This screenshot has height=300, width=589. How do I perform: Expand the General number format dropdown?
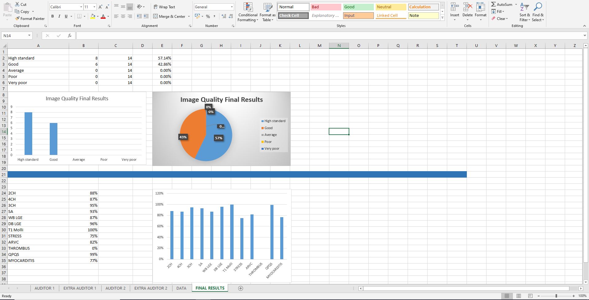click(x=232, y=7)
